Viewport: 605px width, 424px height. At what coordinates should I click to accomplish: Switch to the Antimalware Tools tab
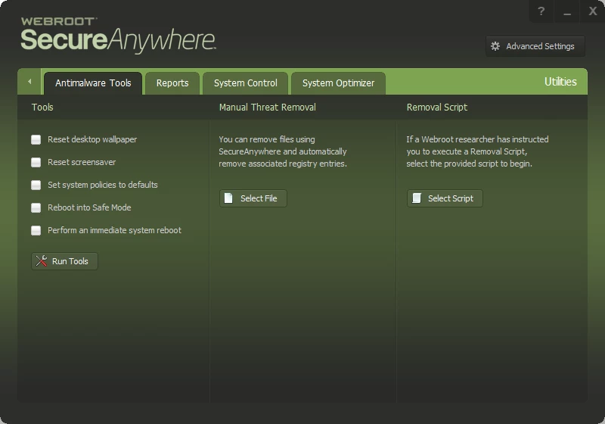tap(93, 83)
